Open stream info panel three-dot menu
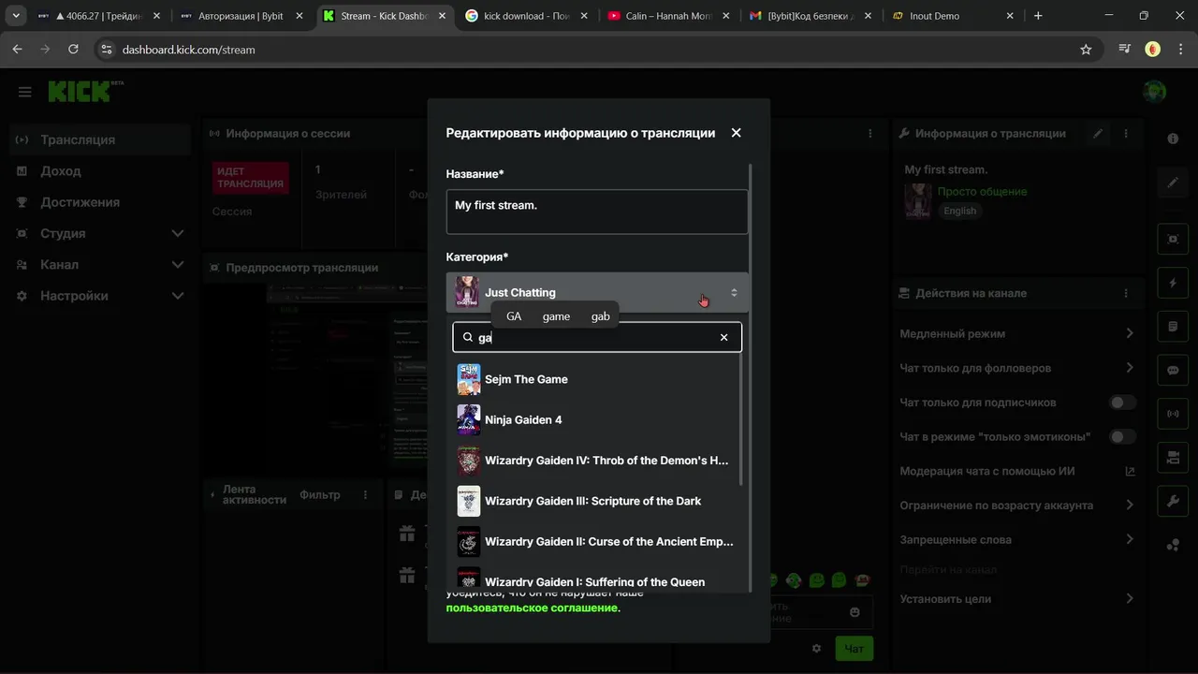 [1126, 134]
